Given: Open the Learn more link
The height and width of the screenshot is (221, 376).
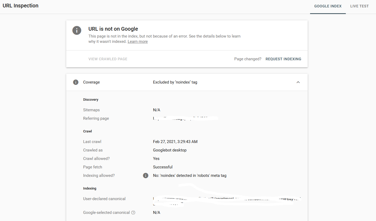Looking at the screenshot, I should [138, 42].
